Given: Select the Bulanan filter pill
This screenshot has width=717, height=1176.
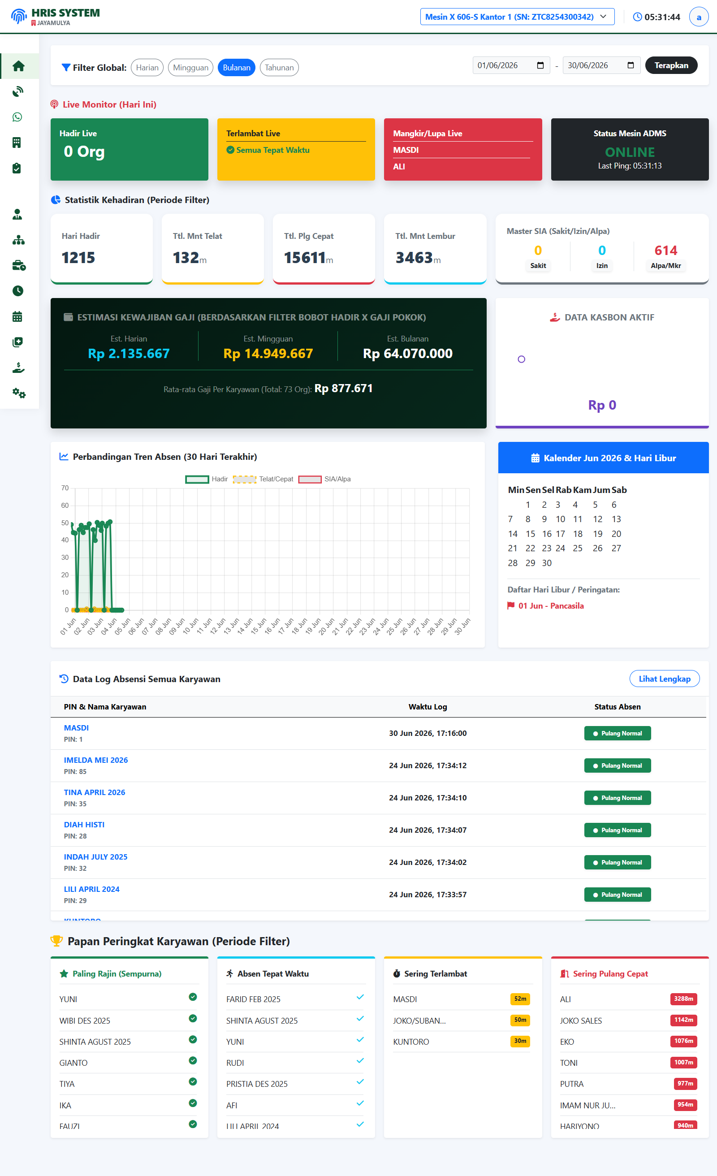Looking at the screenshot, I should point(236,68).
